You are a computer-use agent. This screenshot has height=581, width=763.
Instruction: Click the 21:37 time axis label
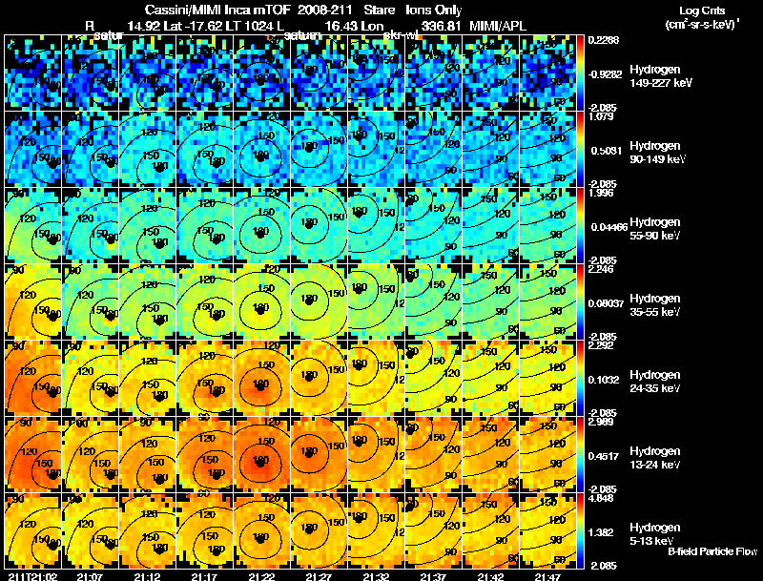tap(433, 576)
